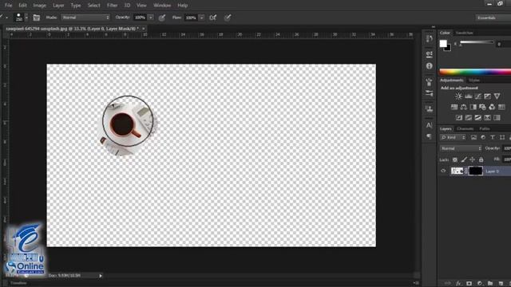Enable airbrush-style build-up
This screenshot has height=287, width=511.
(213, 18)
